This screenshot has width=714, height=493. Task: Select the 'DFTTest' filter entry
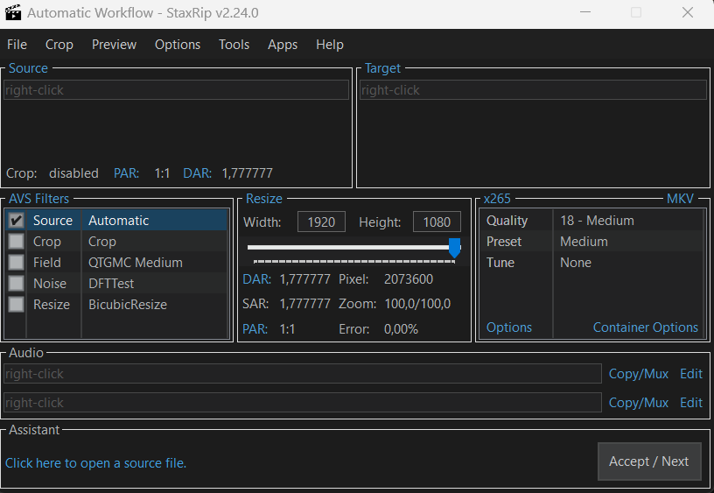pos(111,284)
